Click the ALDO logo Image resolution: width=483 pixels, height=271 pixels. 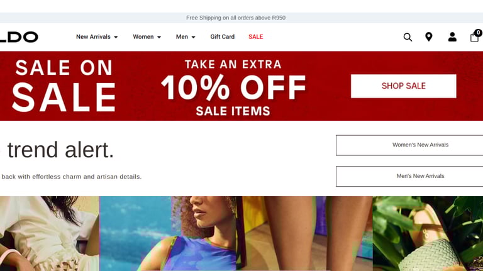click(x=19, y=37)
